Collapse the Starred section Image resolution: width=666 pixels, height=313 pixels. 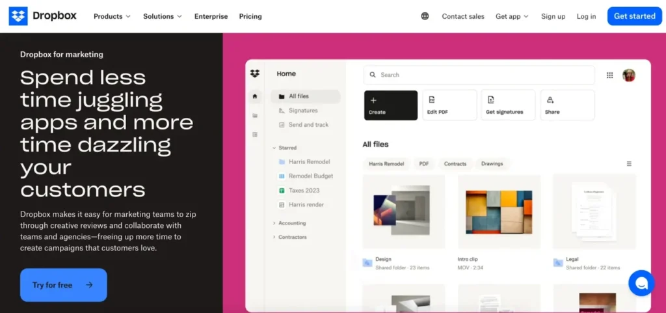pyautogui.click(x=274, y=148)
